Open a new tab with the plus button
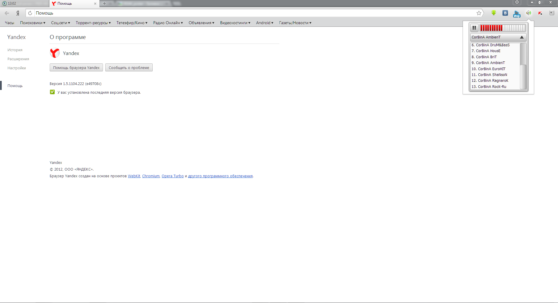This screenshot has height=303, width=558. point(104,3)
